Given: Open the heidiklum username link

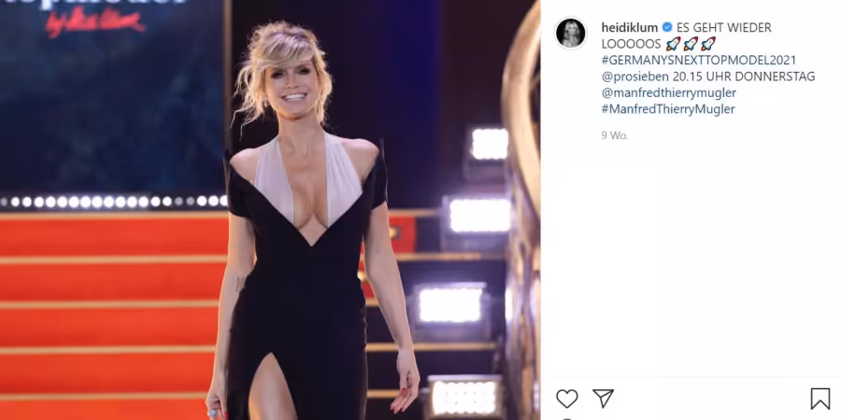Looking at the screenshot, I should tap(630, 28).
